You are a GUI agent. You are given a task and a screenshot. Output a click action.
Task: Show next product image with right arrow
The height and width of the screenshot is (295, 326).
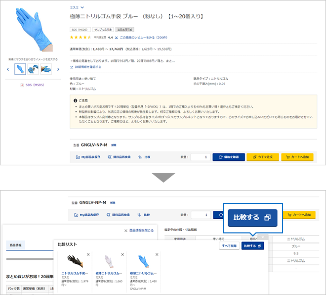58,69
